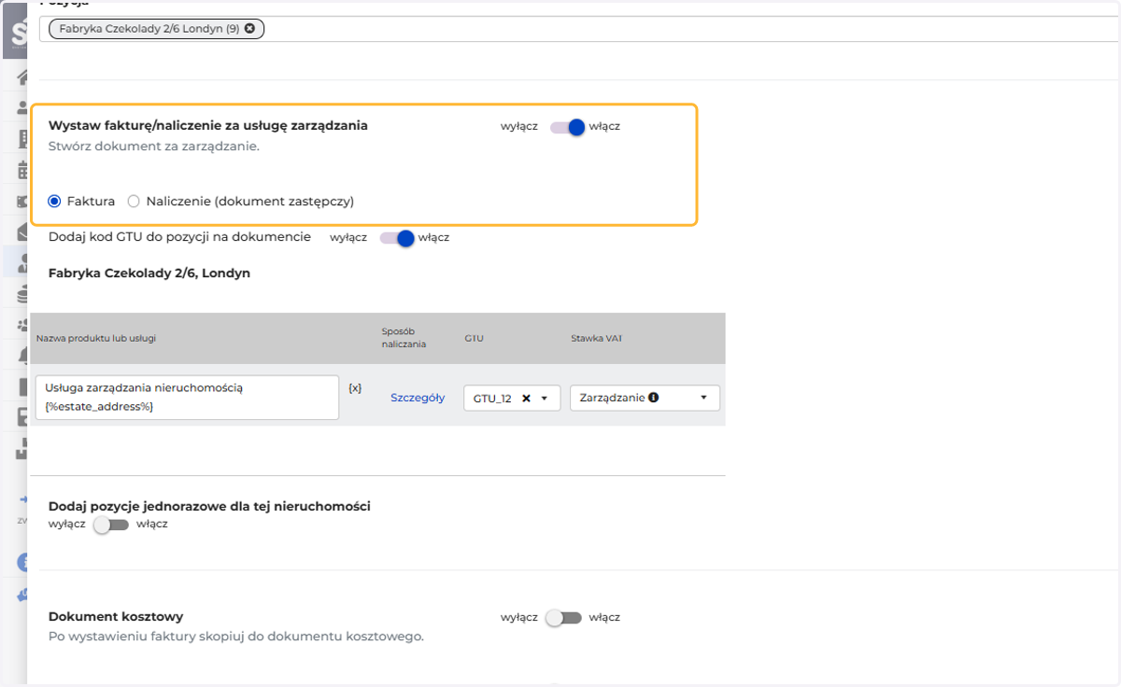This screenshot has height=687, width=1121.
Task: Click wyłącz label beside Dokument kosztowy switch
Action: coord(519,618)
